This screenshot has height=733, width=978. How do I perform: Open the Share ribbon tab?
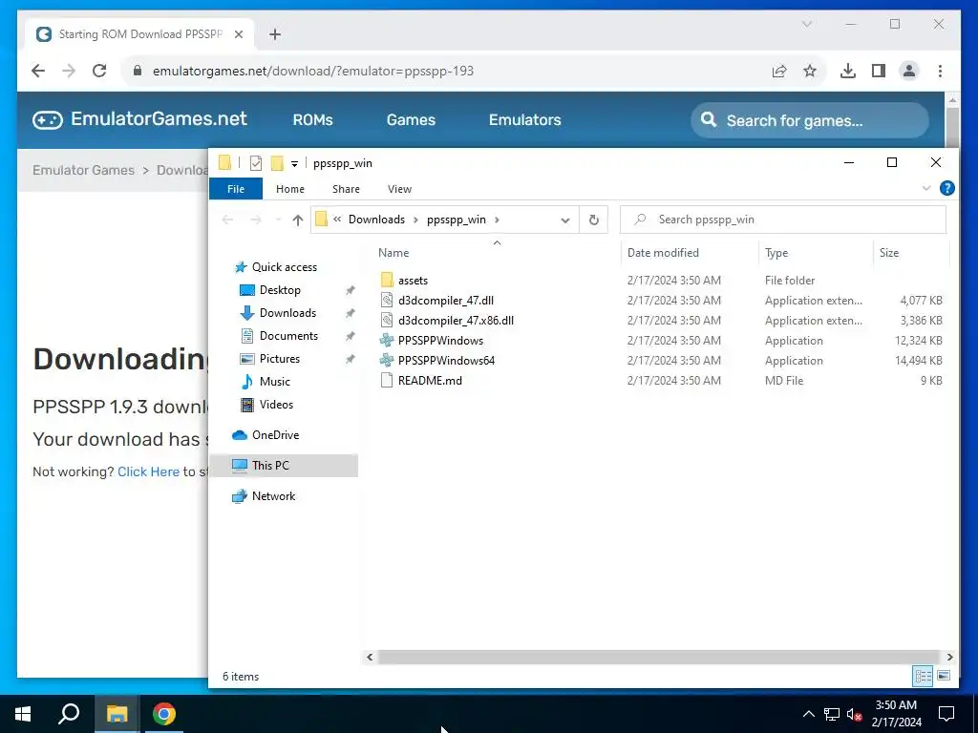point(346,189)
